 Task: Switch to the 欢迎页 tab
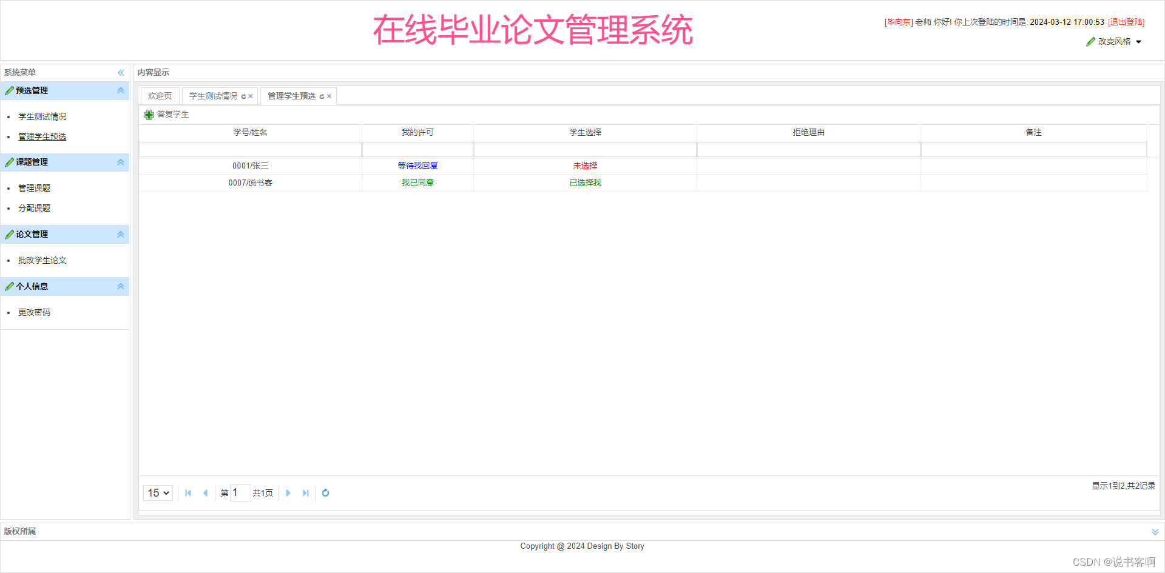(x=160, y=96)
